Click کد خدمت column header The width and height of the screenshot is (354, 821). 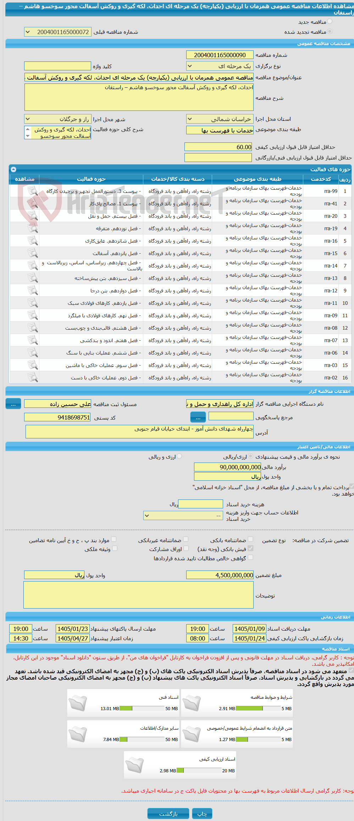321,179
